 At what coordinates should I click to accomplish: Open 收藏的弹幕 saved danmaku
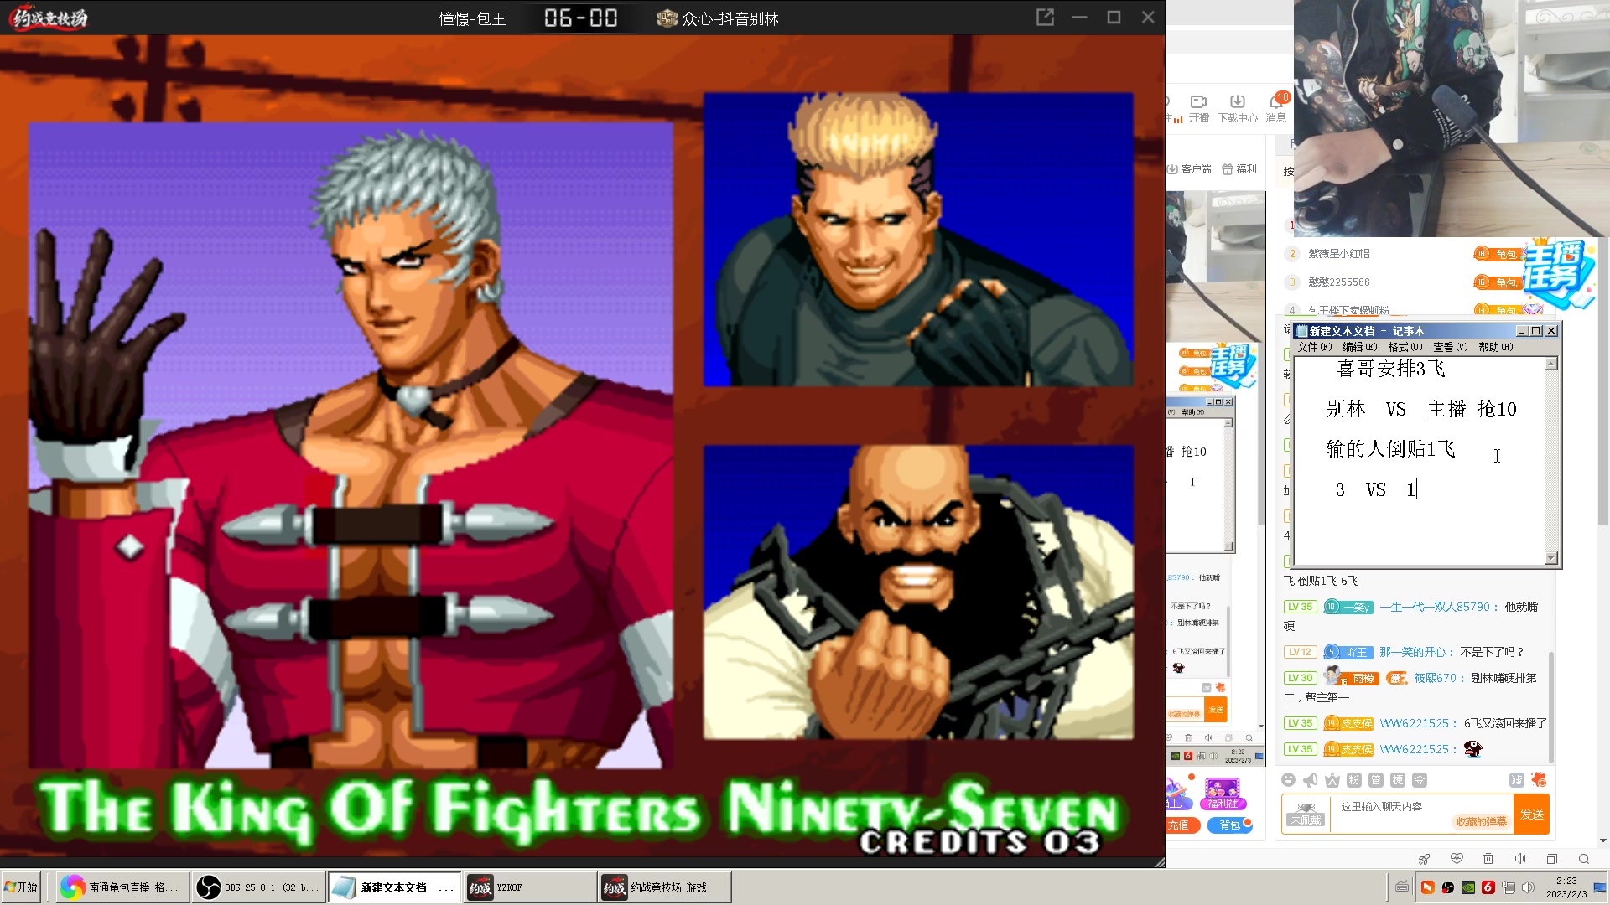pos(1482,822)
